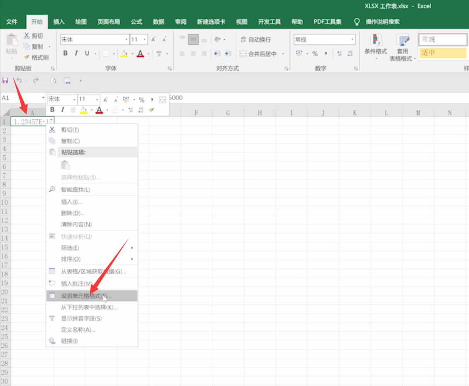Click the ribbon red font color button

point(140,53)
